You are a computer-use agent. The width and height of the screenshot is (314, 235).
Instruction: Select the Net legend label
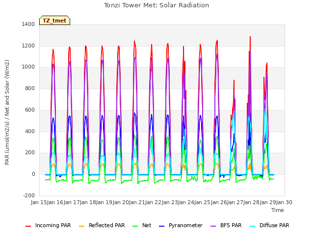pyautogui.click(x=147, y=225)
